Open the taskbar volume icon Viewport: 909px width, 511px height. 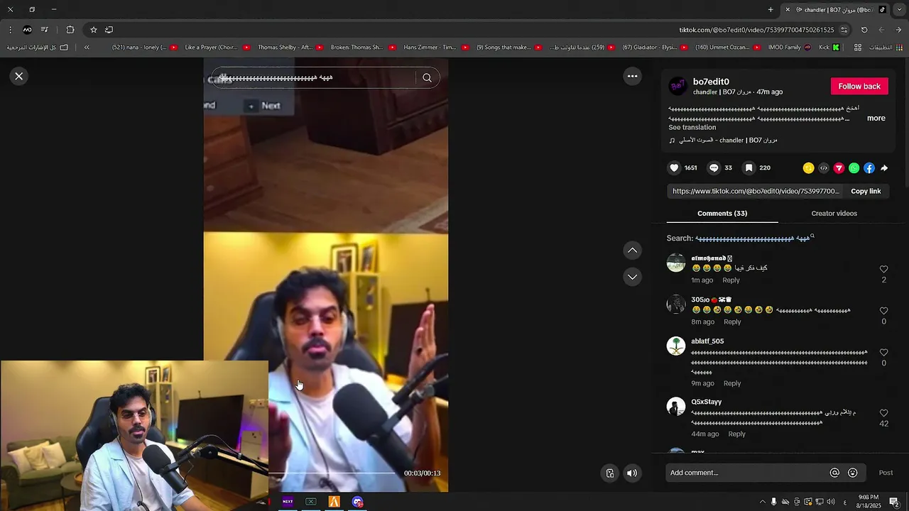click(x=831, y=502)
